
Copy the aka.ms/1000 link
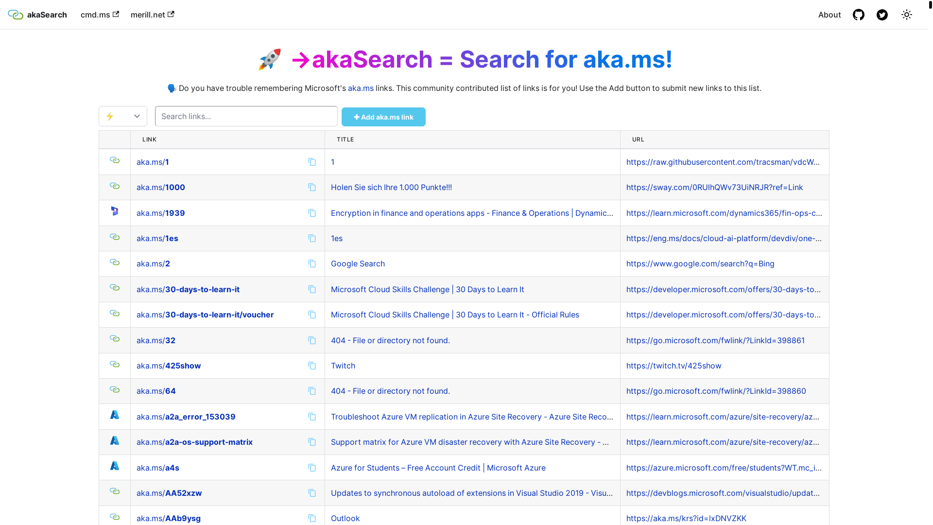point(312,187)
